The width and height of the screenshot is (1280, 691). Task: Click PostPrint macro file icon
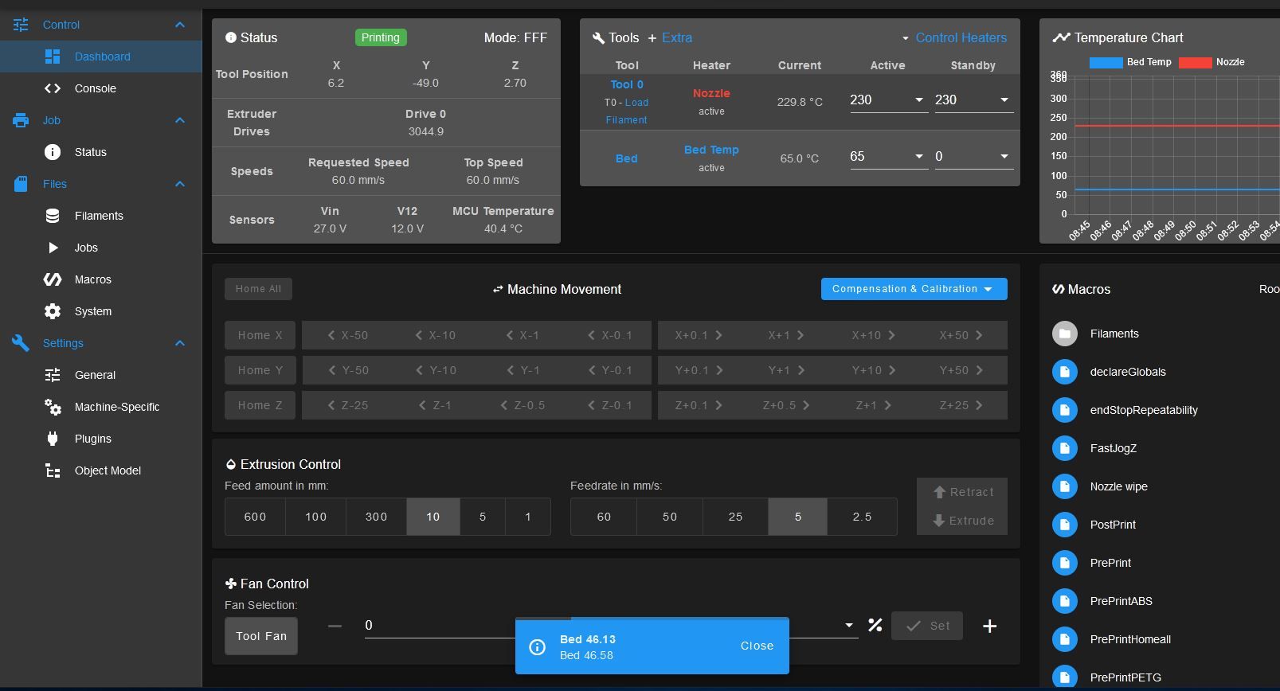1065,525
